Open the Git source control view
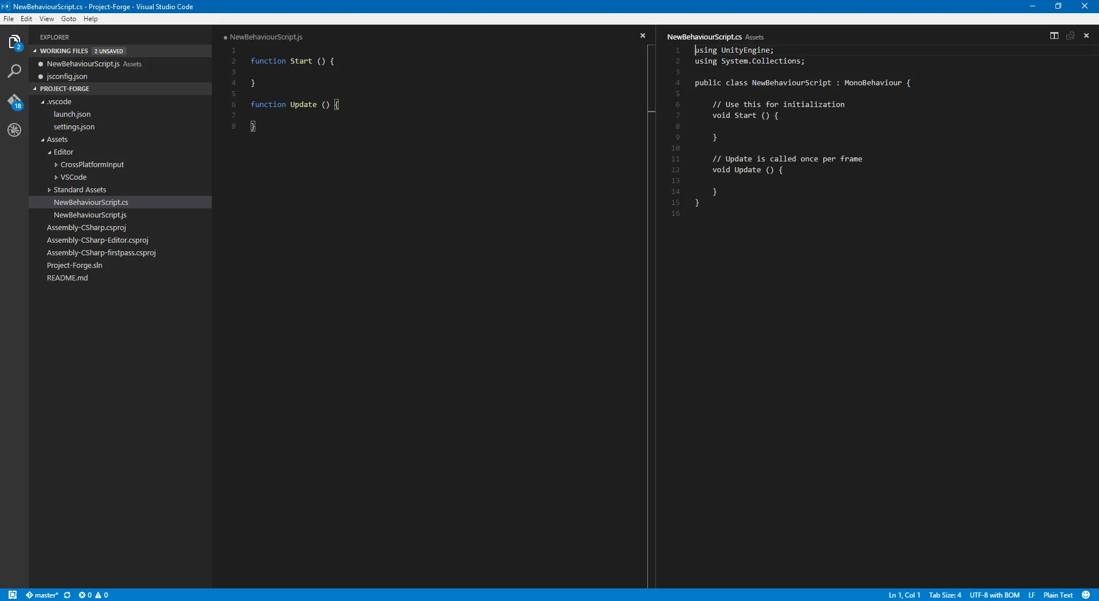This screenshot has height=601, width=1099. pyautogui.click(x=14, y=101)
